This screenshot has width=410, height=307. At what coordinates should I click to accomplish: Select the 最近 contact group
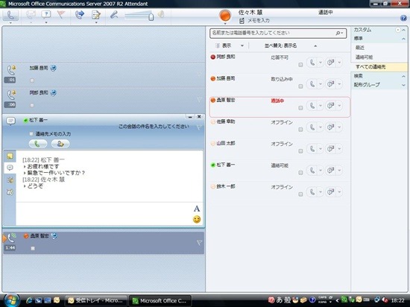click(360, 48)
